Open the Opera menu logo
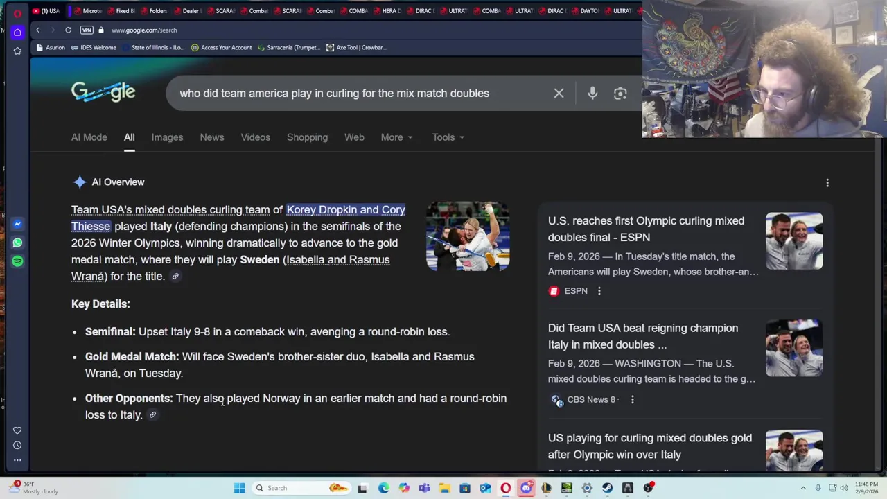Screen dimensions: 887x499 (17, 12)
